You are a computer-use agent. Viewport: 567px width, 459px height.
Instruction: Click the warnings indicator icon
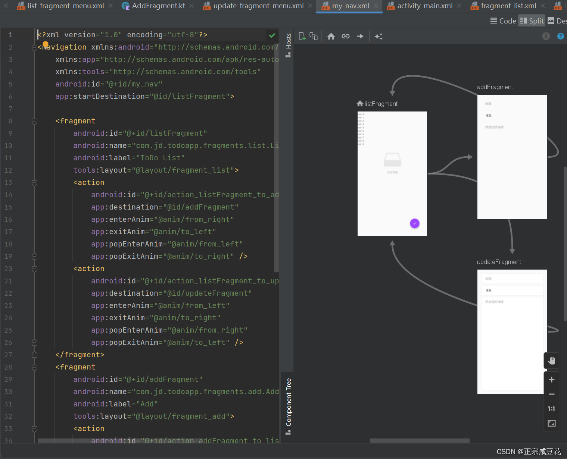click(546, 36)
